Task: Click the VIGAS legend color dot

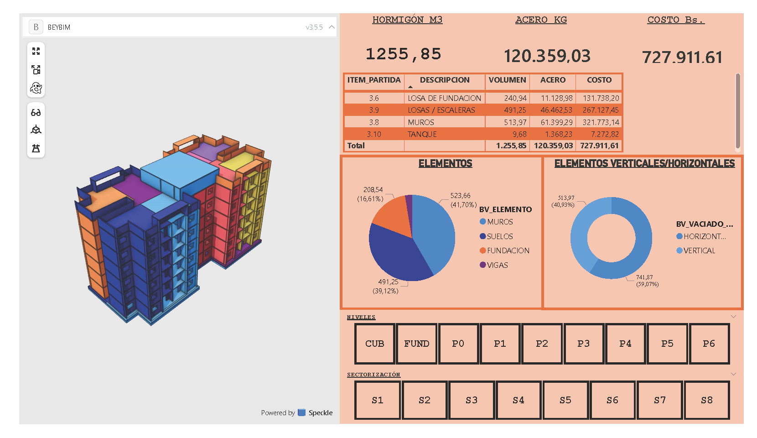Action: [482, 265]
